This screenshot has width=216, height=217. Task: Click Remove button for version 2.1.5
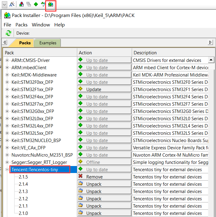point(105,177)
